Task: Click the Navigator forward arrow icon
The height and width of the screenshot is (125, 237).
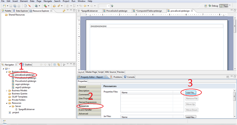Action: pyautogui.click(x=45, y=65)
